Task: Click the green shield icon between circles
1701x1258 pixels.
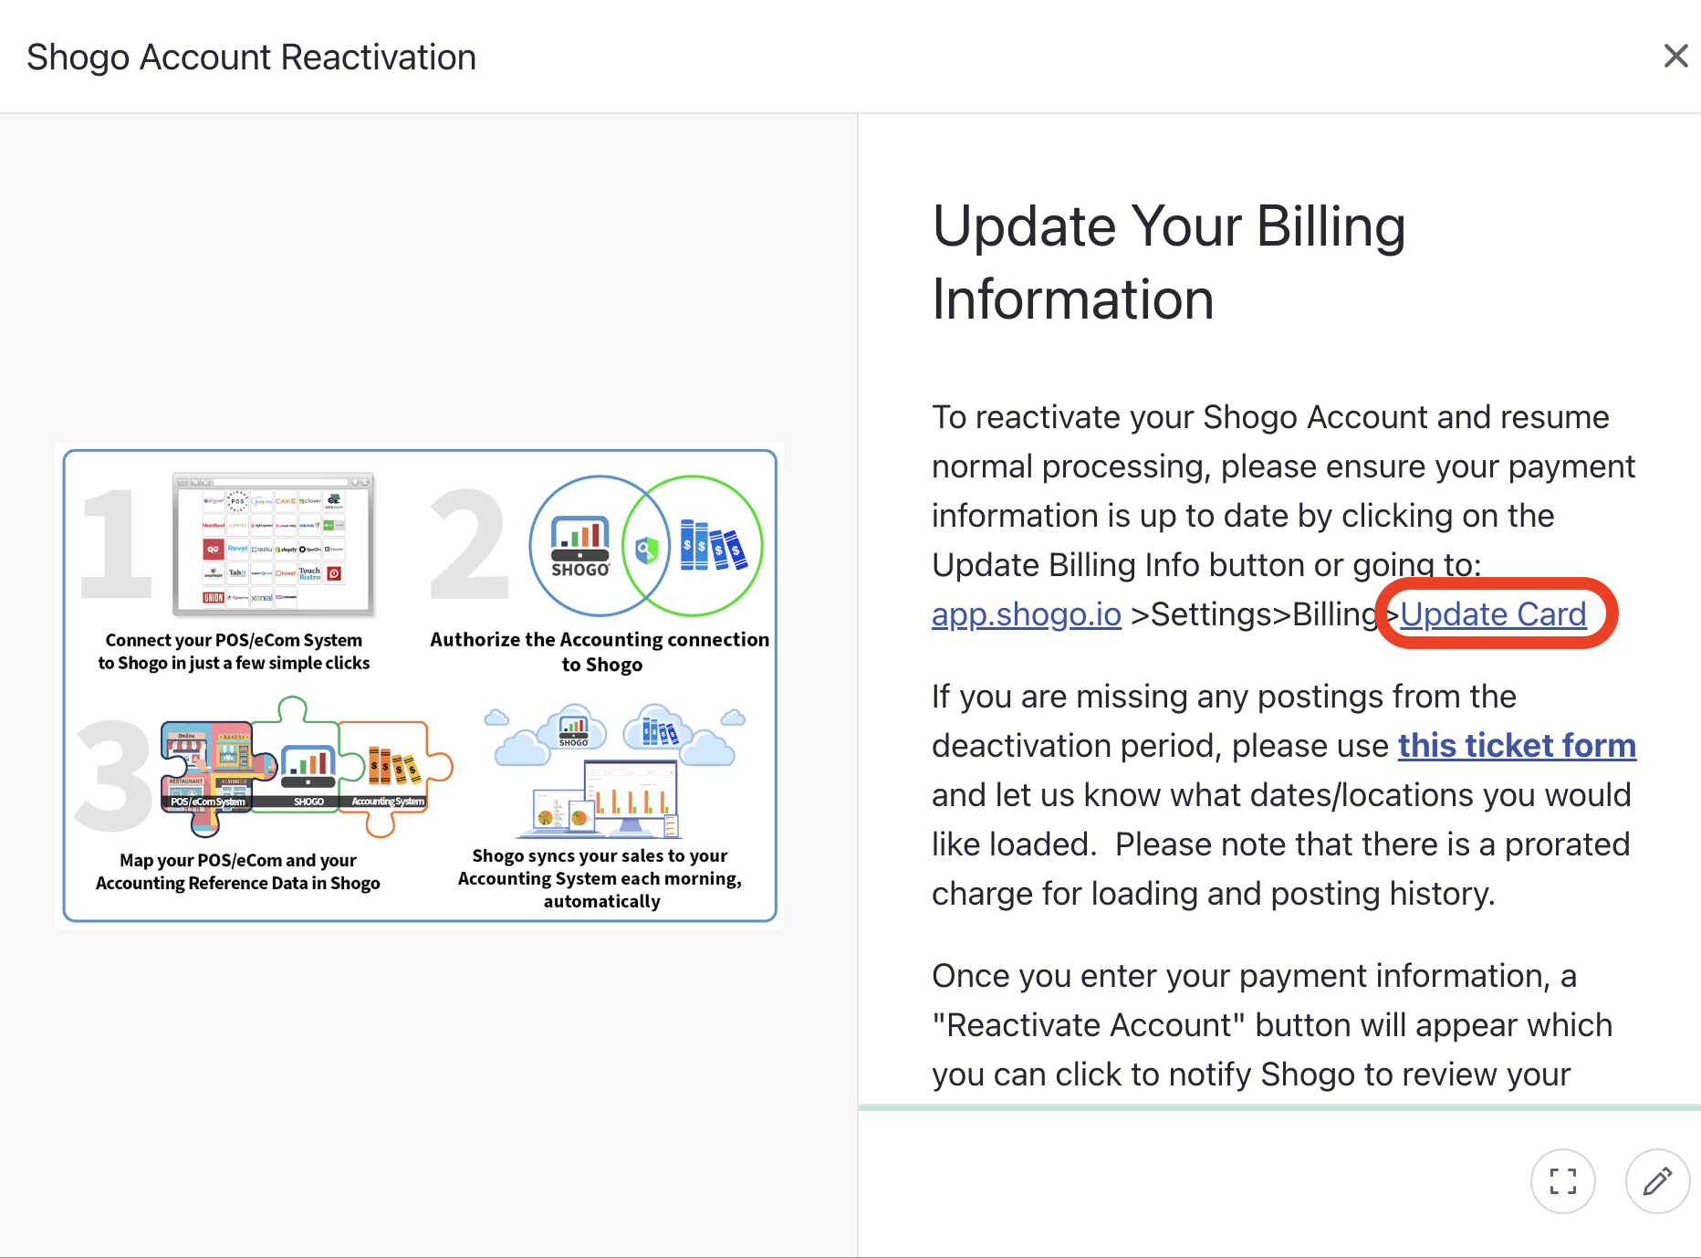Action: point(647,550)
